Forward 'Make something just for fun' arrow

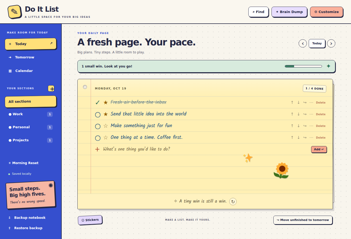[305, 126]
